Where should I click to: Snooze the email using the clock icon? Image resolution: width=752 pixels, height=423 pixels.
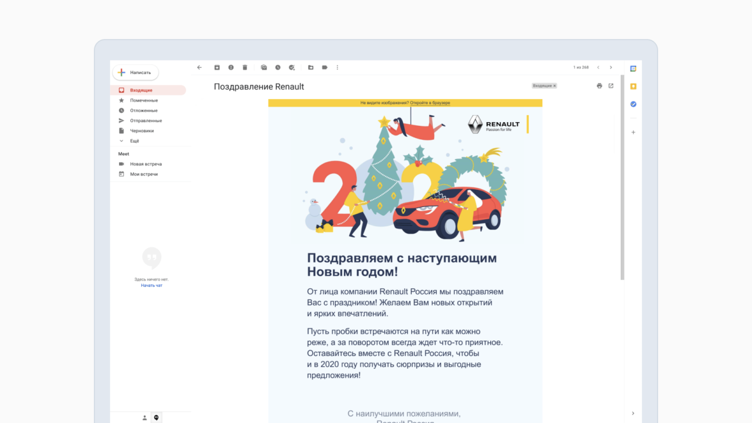pyautogui.click(x=278, y=67)
